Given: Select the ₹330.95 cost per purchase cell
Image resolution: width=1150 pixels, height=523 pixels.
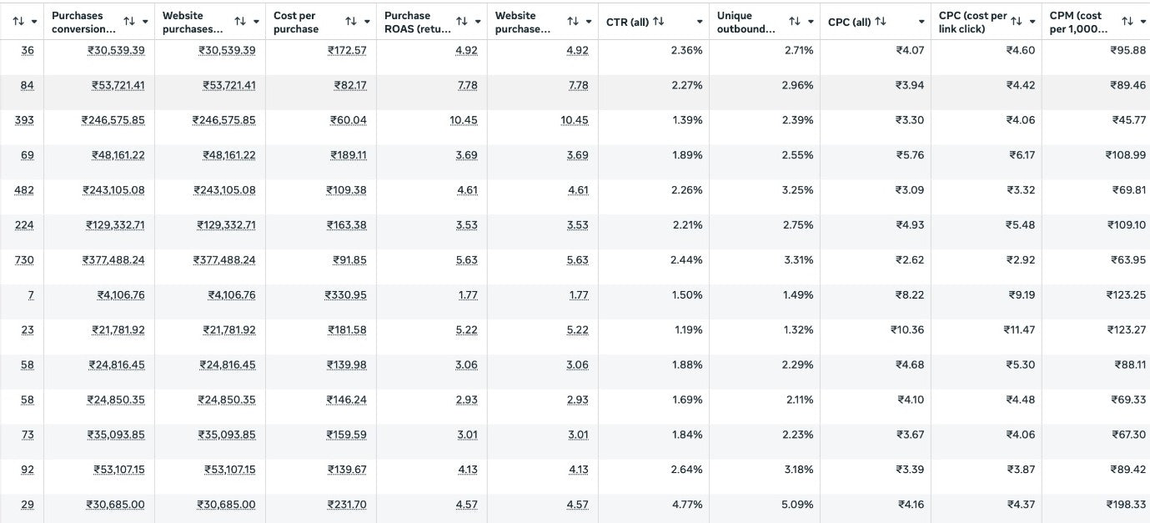Looking at the screenshot, I should (x=345, y=295).
